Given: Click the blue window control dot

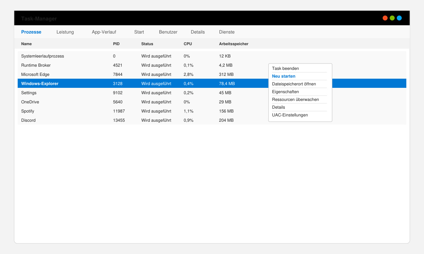Looking at the screenshot, I should (399, 18).
